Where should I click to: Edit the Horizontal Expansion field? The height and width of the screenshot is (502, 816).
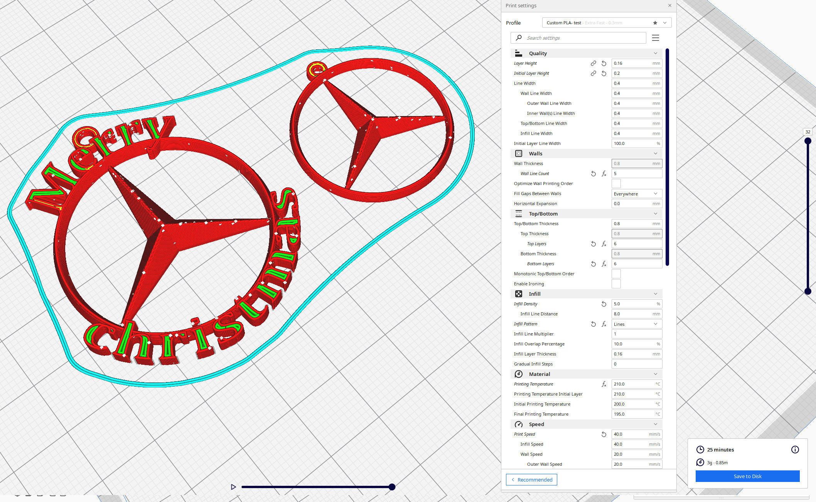pos(637,204)
